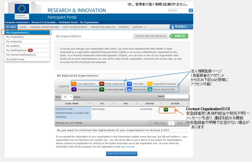Image resolution: width=252 pixels, height=162 pixels.
Task: Open the user manual link
Action: [127, 147]
